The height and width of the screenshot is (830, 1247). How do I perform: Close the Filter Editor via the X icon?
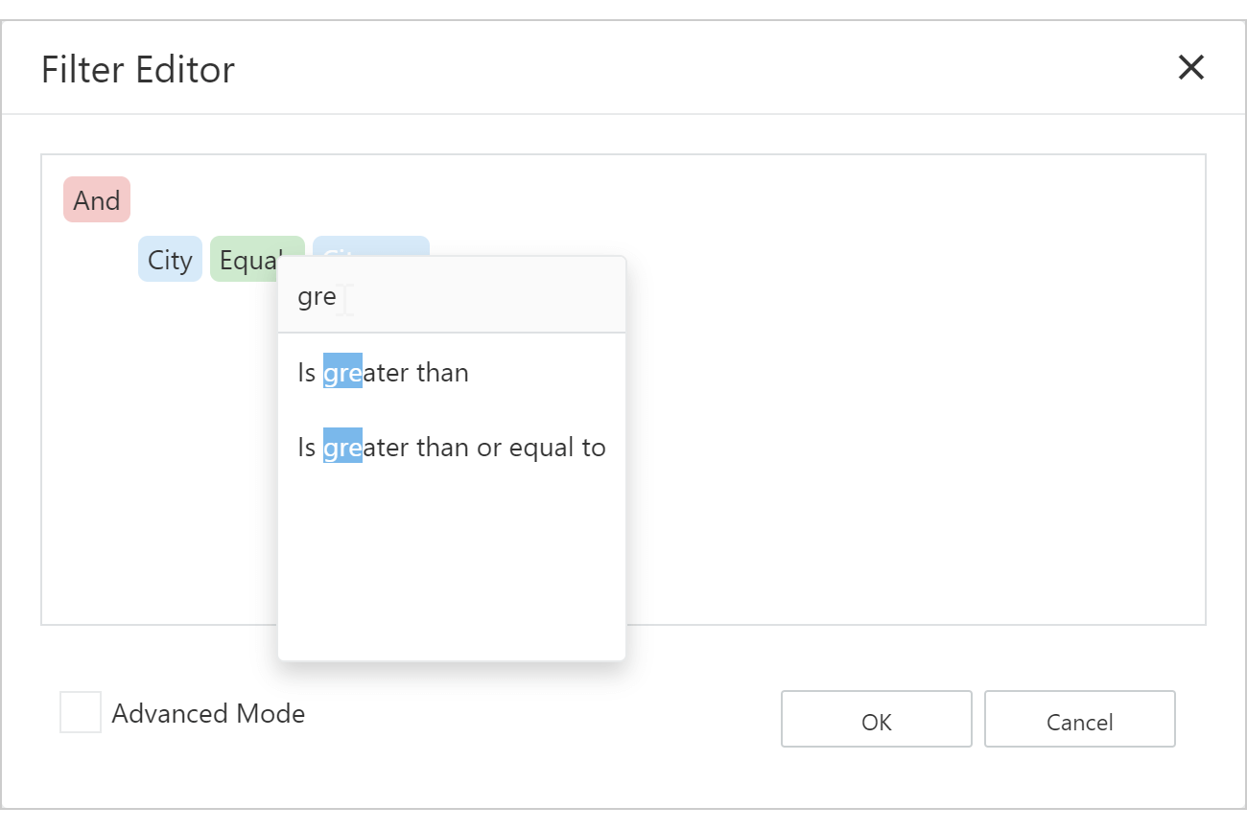point(1191,67)
